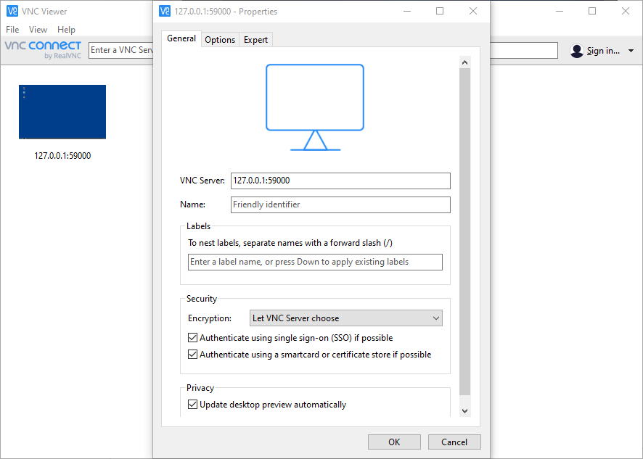Uncheck authenticate using a smartcard or certificate store
643x459 pixels.
(x=192, y=354)
